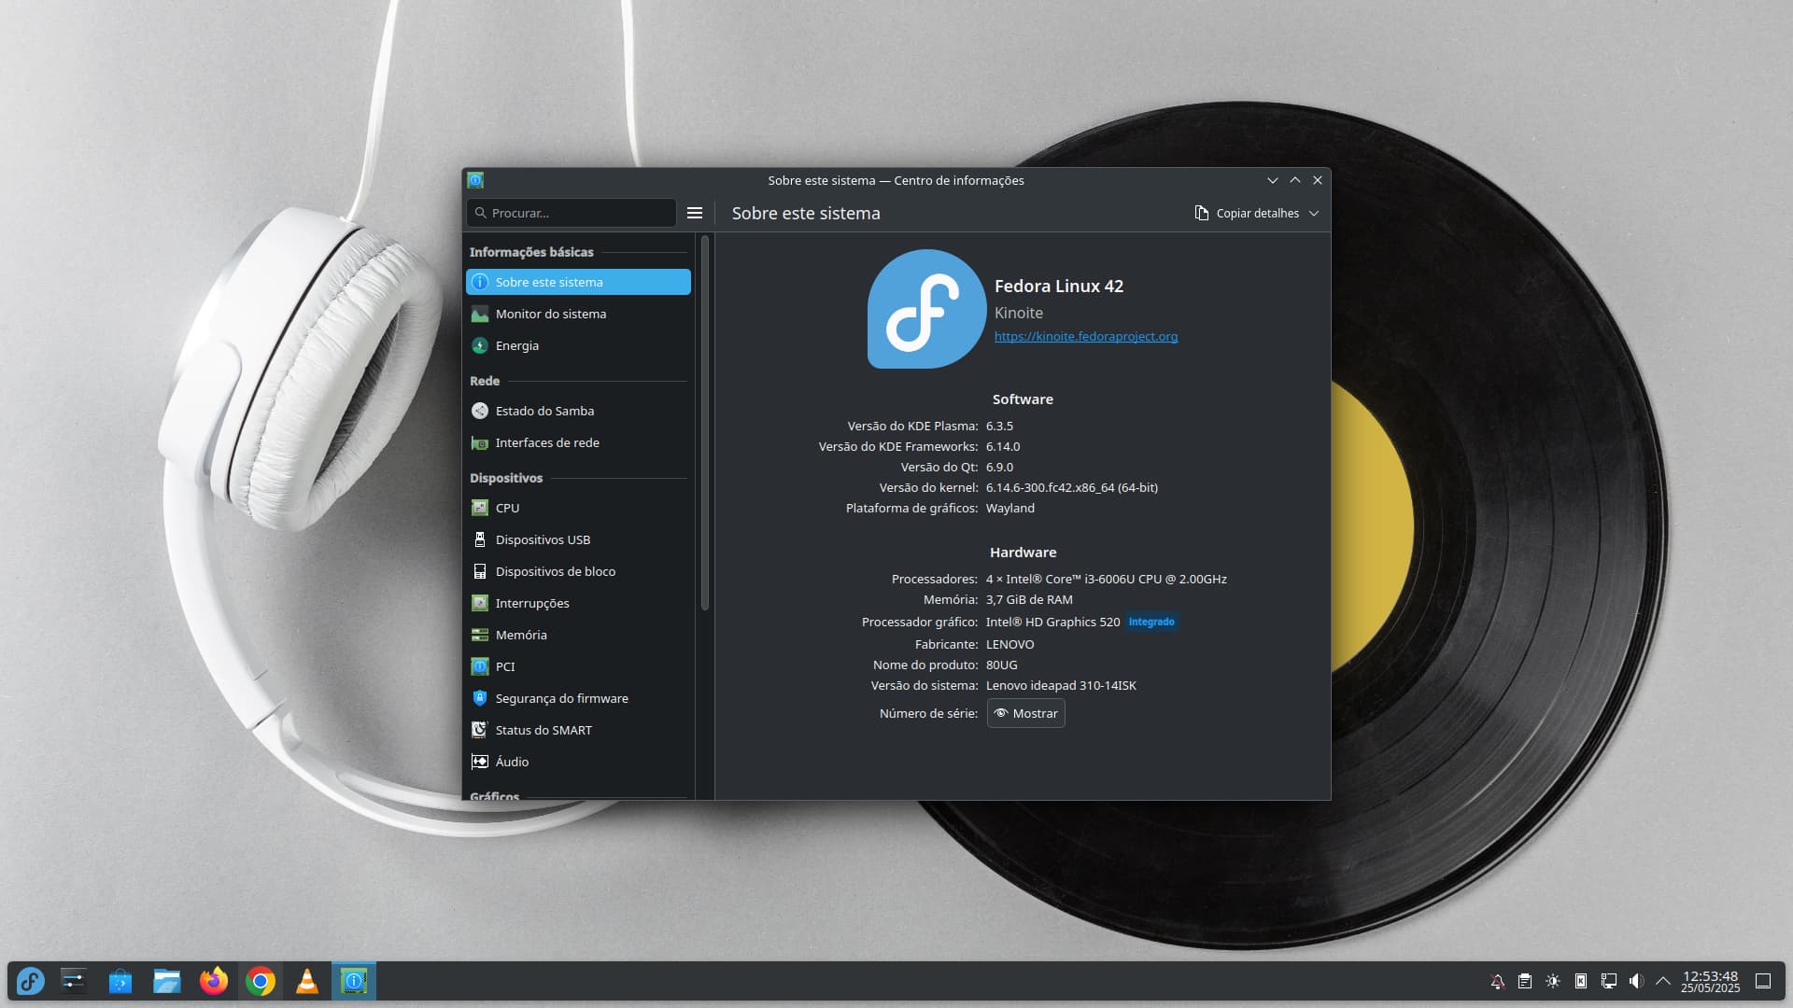Viewport: 1793px width, 1008px height.
Task: Click the KDE Plasma version 6.3.5
Action: [x=999, y=426]
